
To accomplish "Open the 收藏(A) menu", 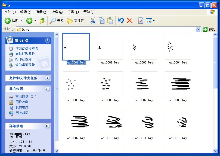I will point(57,12).
